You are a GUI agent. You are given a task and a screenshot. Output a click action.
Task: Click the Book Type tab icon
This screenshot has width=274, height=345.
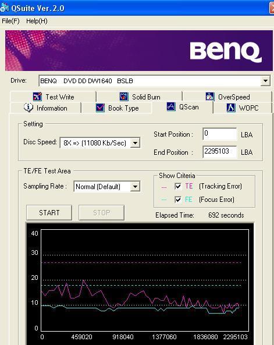(x=100, y=108)
